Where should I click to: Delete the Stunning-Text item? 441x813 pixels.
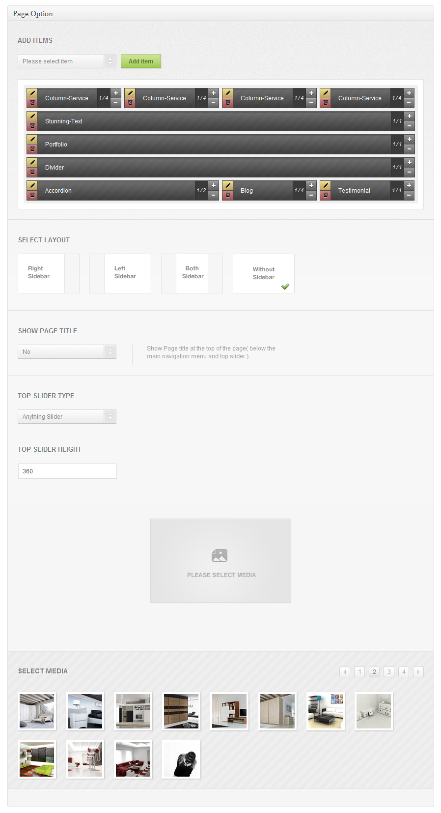coord(32,126)
